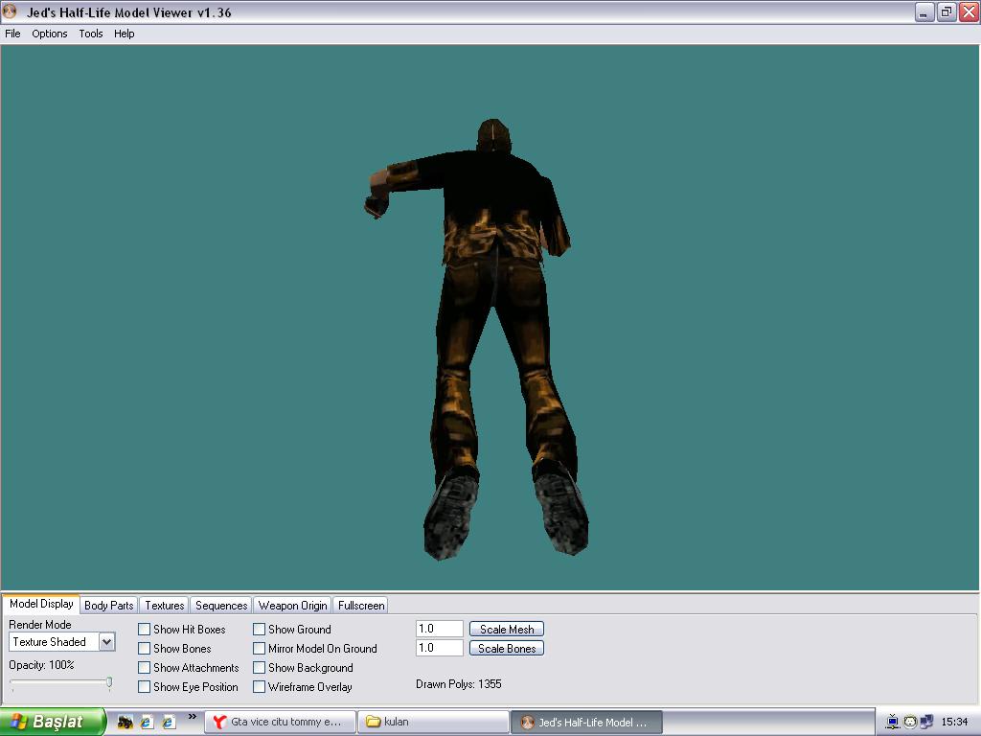The width and height of the screenshot is (981, 736).
Task: Click the Scale Mesh value input field
Action: pyautogui.click(x=440, y=630)
